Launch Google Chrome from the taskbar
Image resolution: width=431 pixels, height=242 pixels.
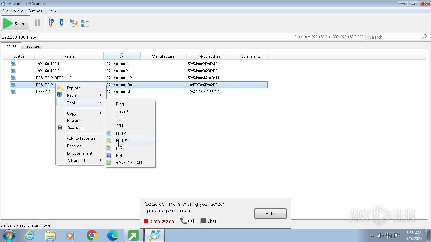click(x=92, y=236)
